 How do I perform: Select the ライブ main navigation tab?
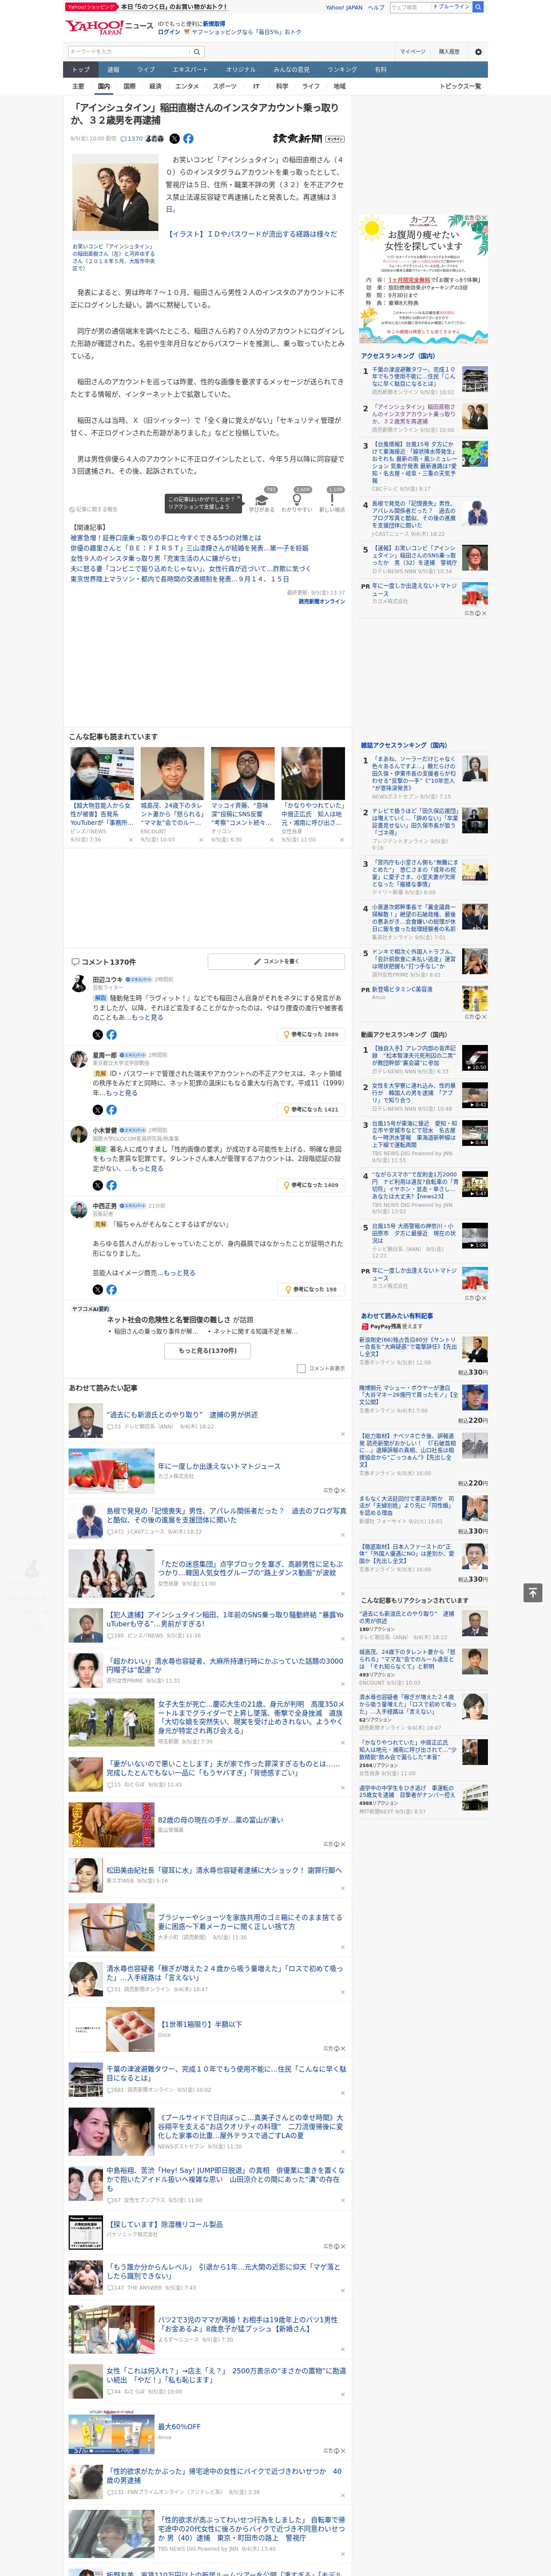(x=146, y=69)
